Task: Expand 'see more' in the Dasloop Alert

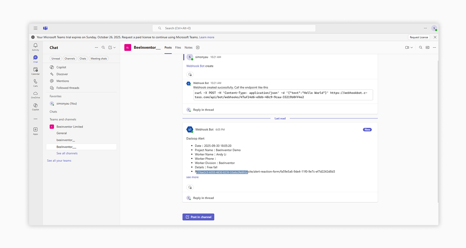Action: pyautogui.click(x=192, y=177)
